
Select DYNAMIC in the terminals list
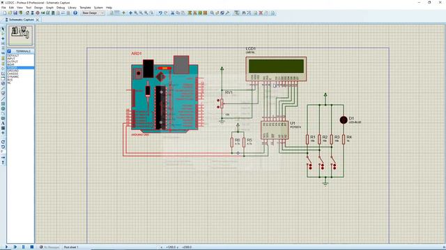(x=13, y=77)
